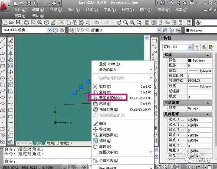Image resolution: width=217 pixels, height=169 pixels.
Task: Click the Save icon in the standard toolbar
Action: point(18,22)
